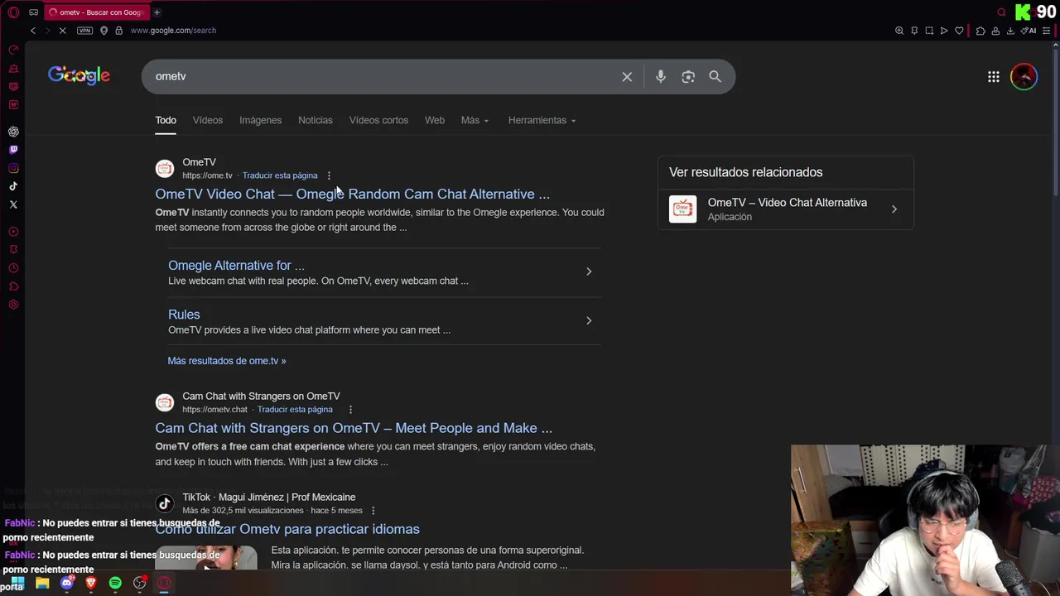Open OmeTV Video Chat Alternativa app card
This screenshot has width=1060, height=596.
(785, 209)
